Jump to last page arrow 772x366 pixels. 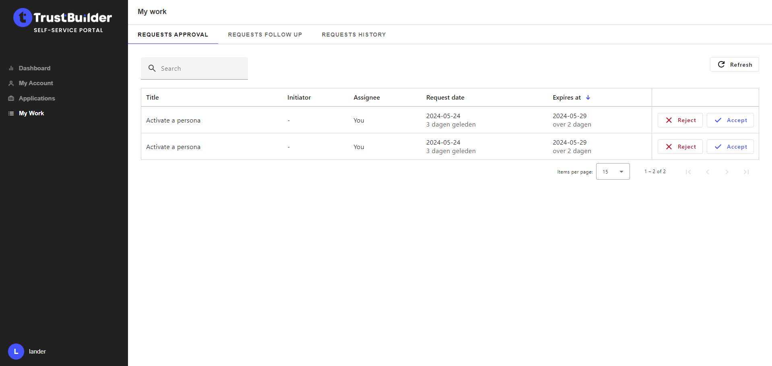coord(746,172)
